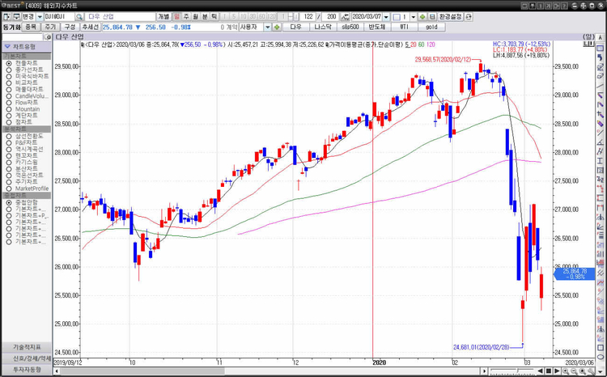Open the wrench settings icon at bottom
The width and height of the screenshot is (607, 377).
(591, 371)
